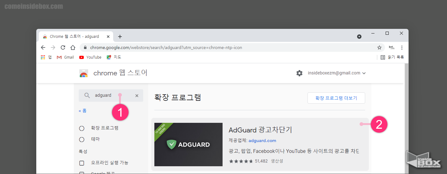Open the browser home page
The height and width of the screenshot is (174, 447).
pyautogui.click(x=73, y=47)
